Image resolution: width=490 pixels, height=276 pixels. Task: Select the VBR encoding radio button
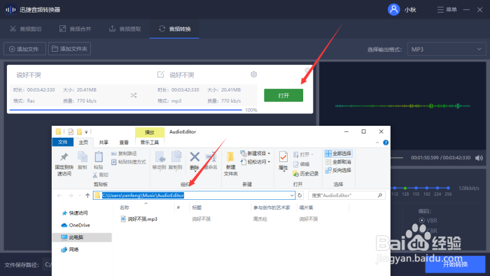click(x=422, y=221)
